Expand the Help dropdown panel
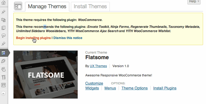Screen dimensions: 206x104 tap(194, 2)
